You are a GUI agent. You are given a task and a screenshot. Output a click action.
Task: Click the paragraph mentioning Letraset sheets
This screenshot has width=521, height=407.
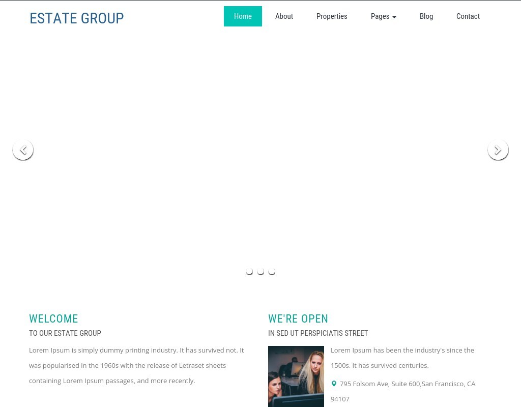tap(136, 365)
